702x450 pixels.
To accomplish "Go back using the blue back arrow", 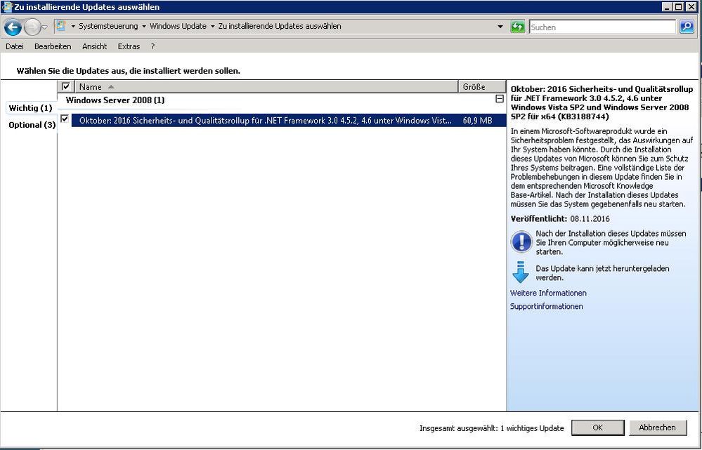I will (13, 27).
